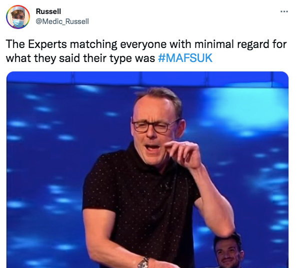Click the blue face mask in the avatar
297x268 pixels.
pos(18,22)
